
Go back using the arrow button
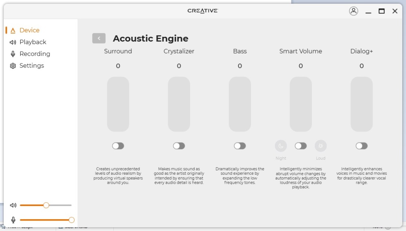(x=99, y=38)
